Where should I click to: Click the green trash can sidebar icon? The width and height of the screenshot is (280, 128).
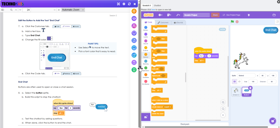click(x=134, y=70)
